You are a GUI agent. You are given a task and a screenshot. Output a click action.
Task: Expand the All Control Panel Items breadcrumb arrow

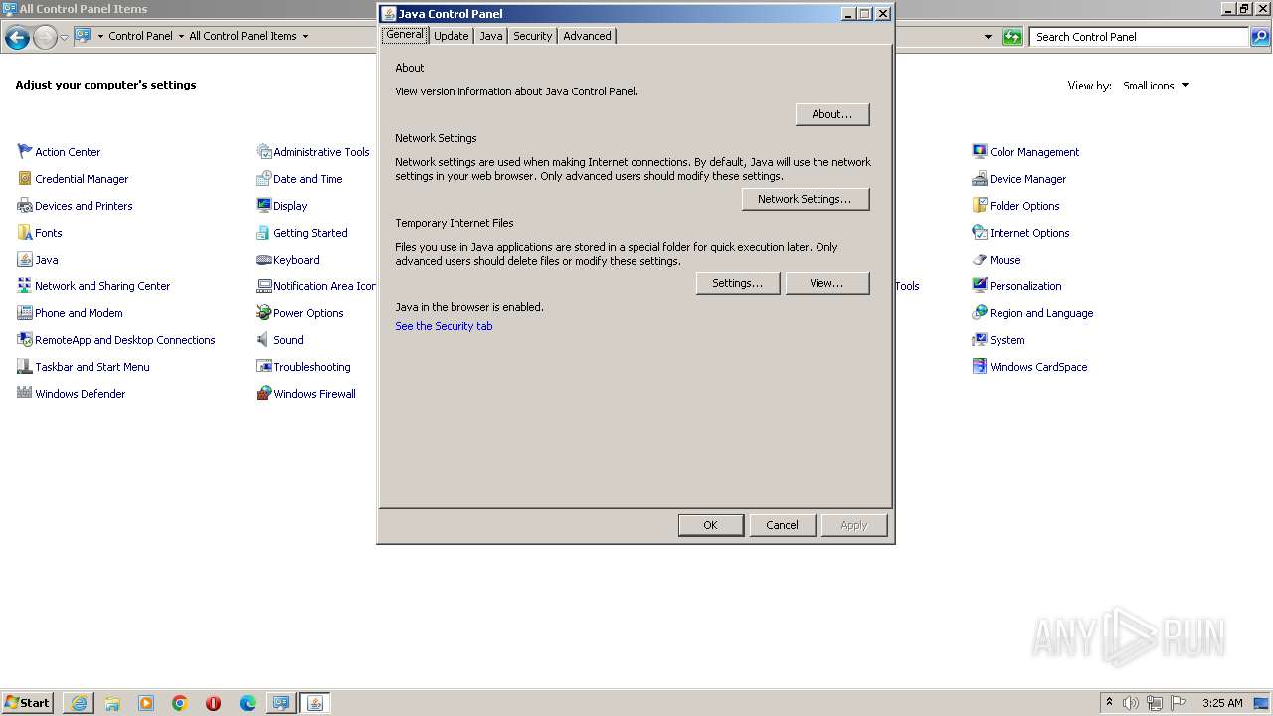[x=305, y=36]
